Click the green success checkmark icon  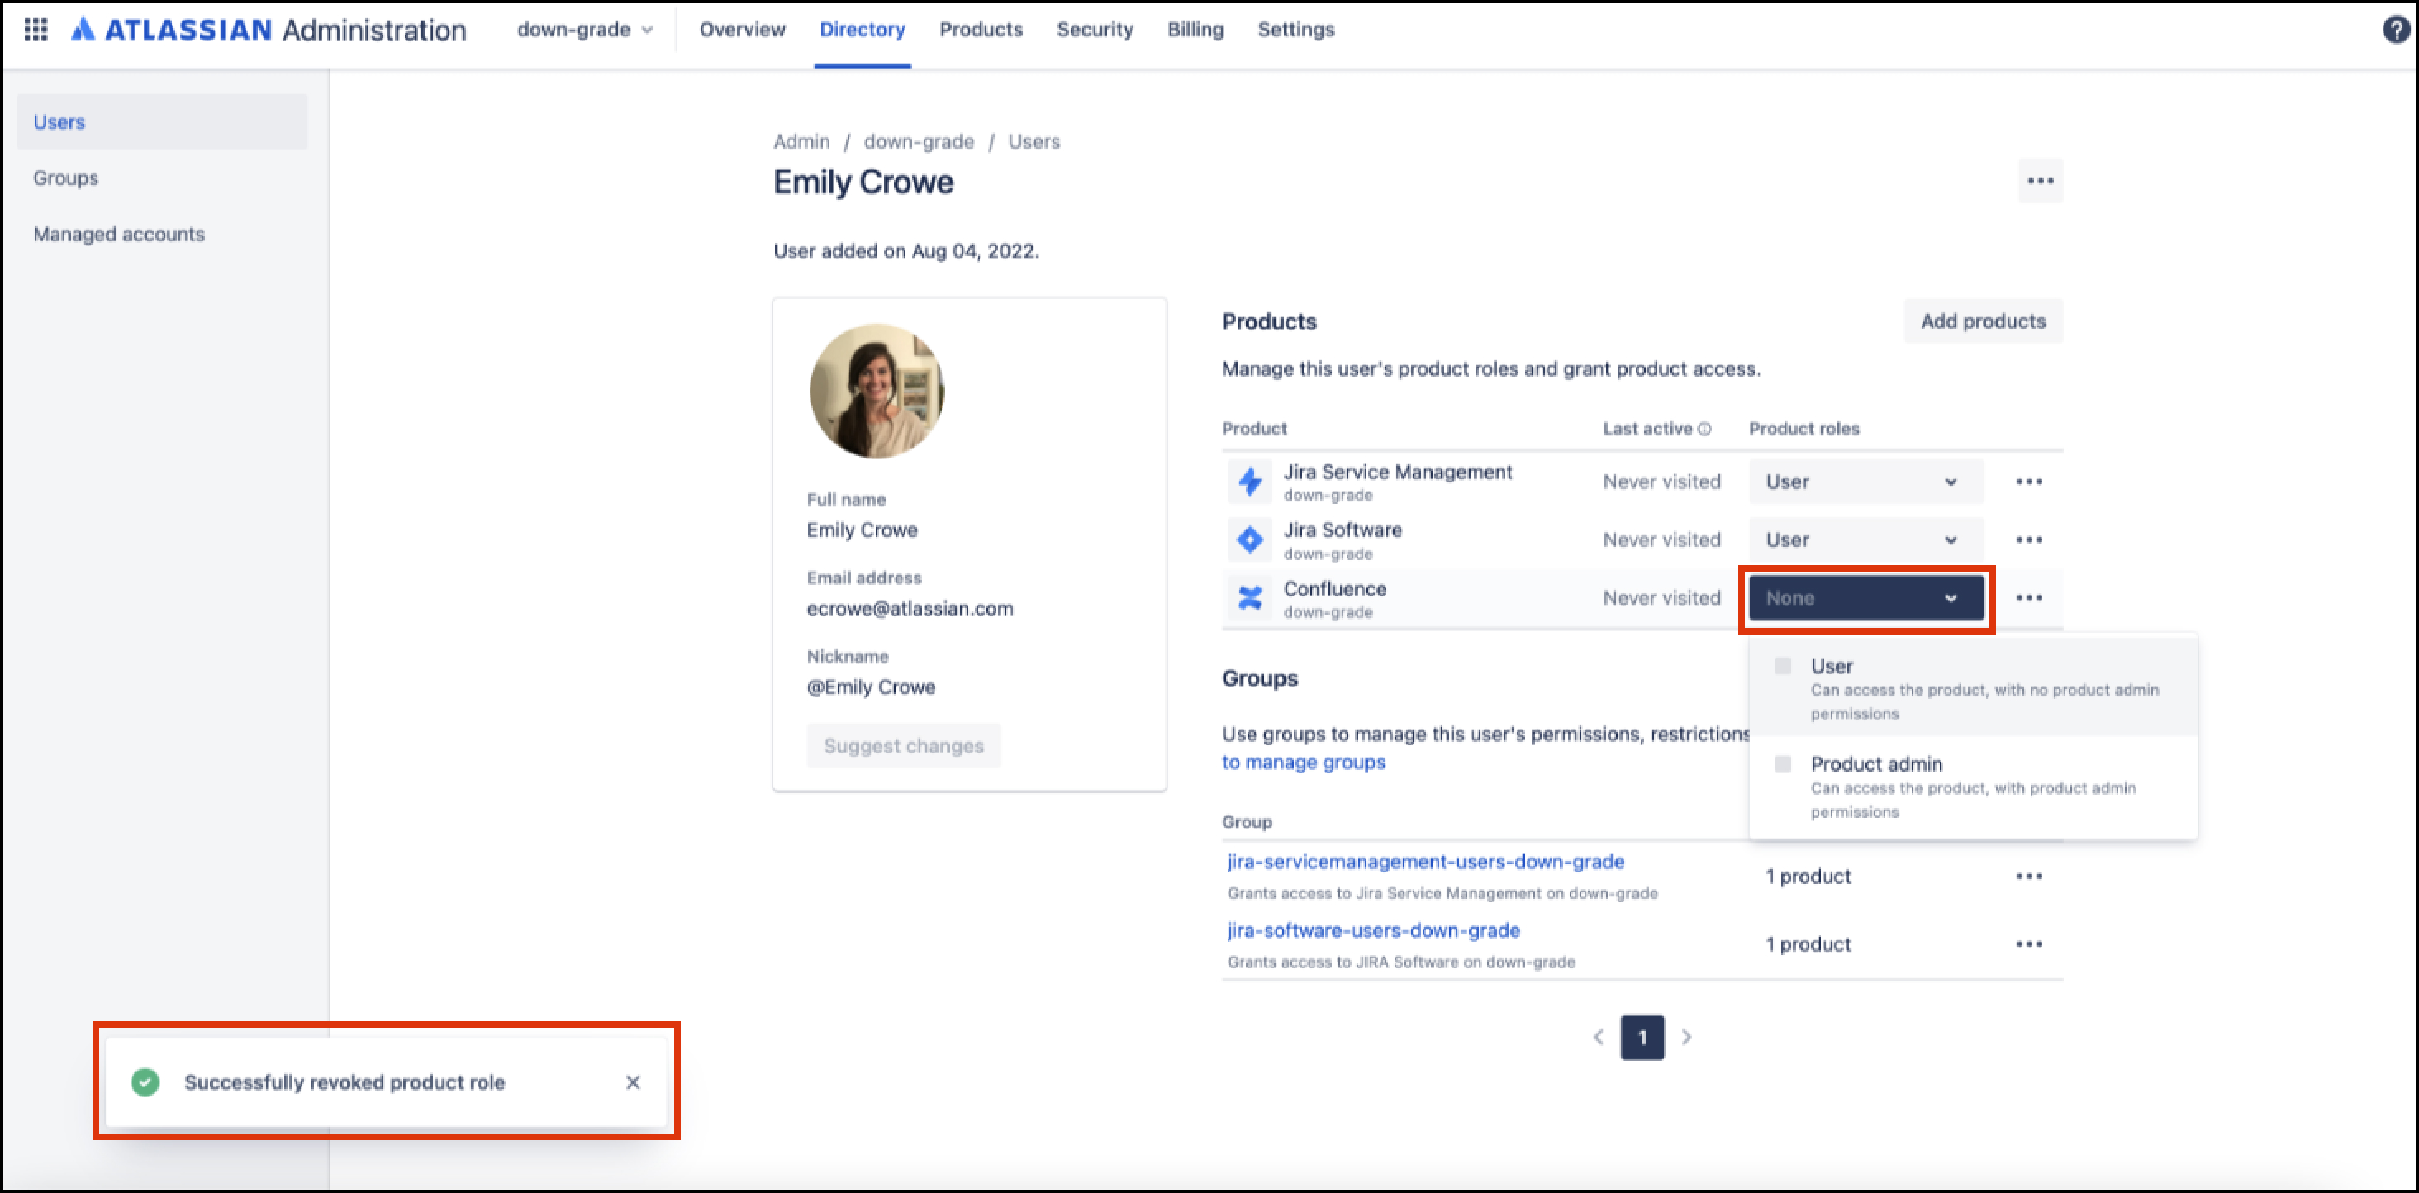click(x=145, y=1083)
